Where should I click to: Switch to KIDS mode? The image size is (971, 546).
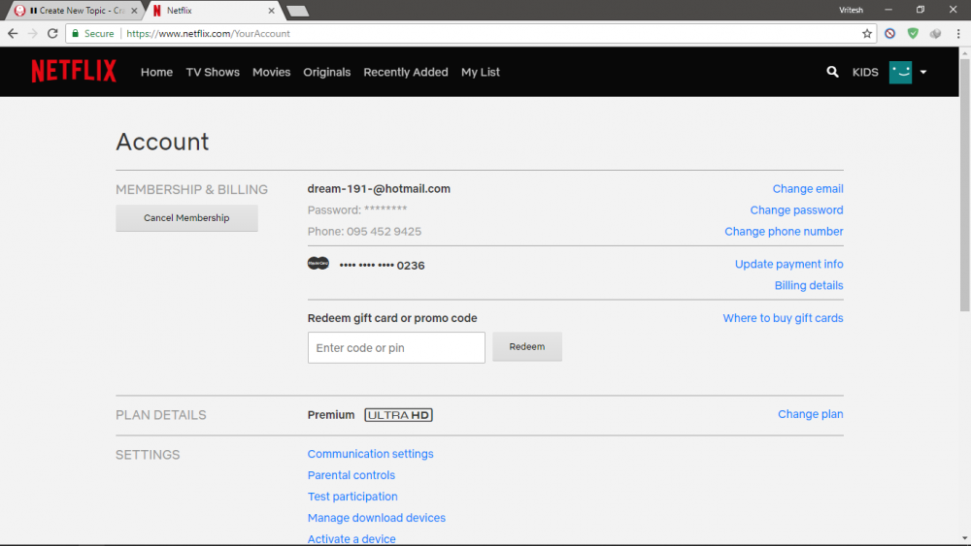[x=865, y=72]
